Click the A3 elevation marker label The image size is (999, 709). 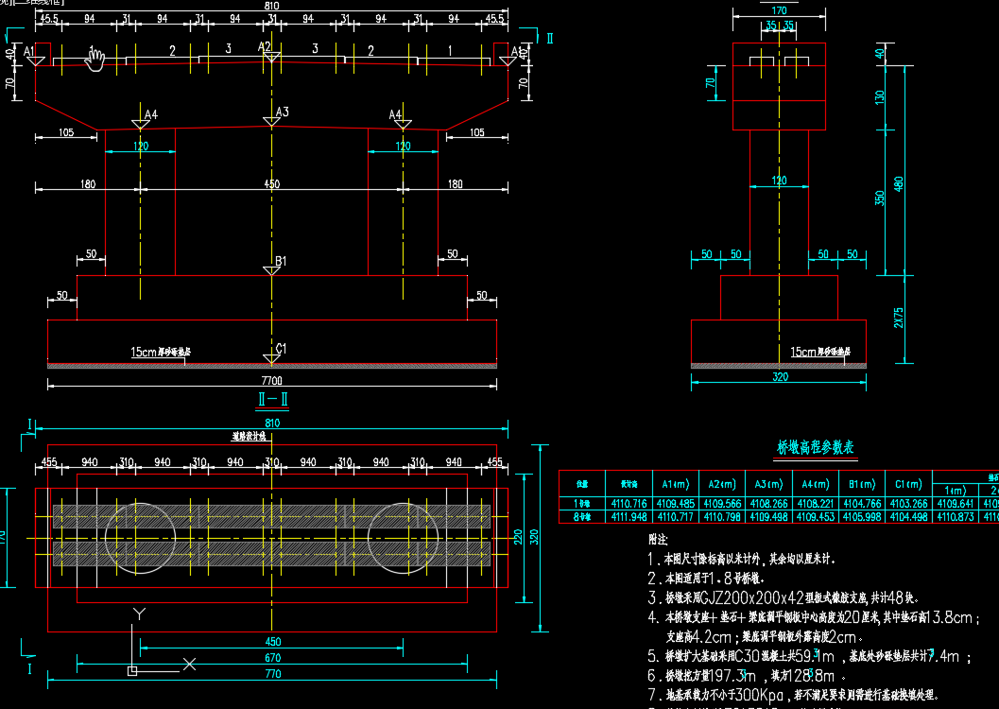click(x=283, y=112)
